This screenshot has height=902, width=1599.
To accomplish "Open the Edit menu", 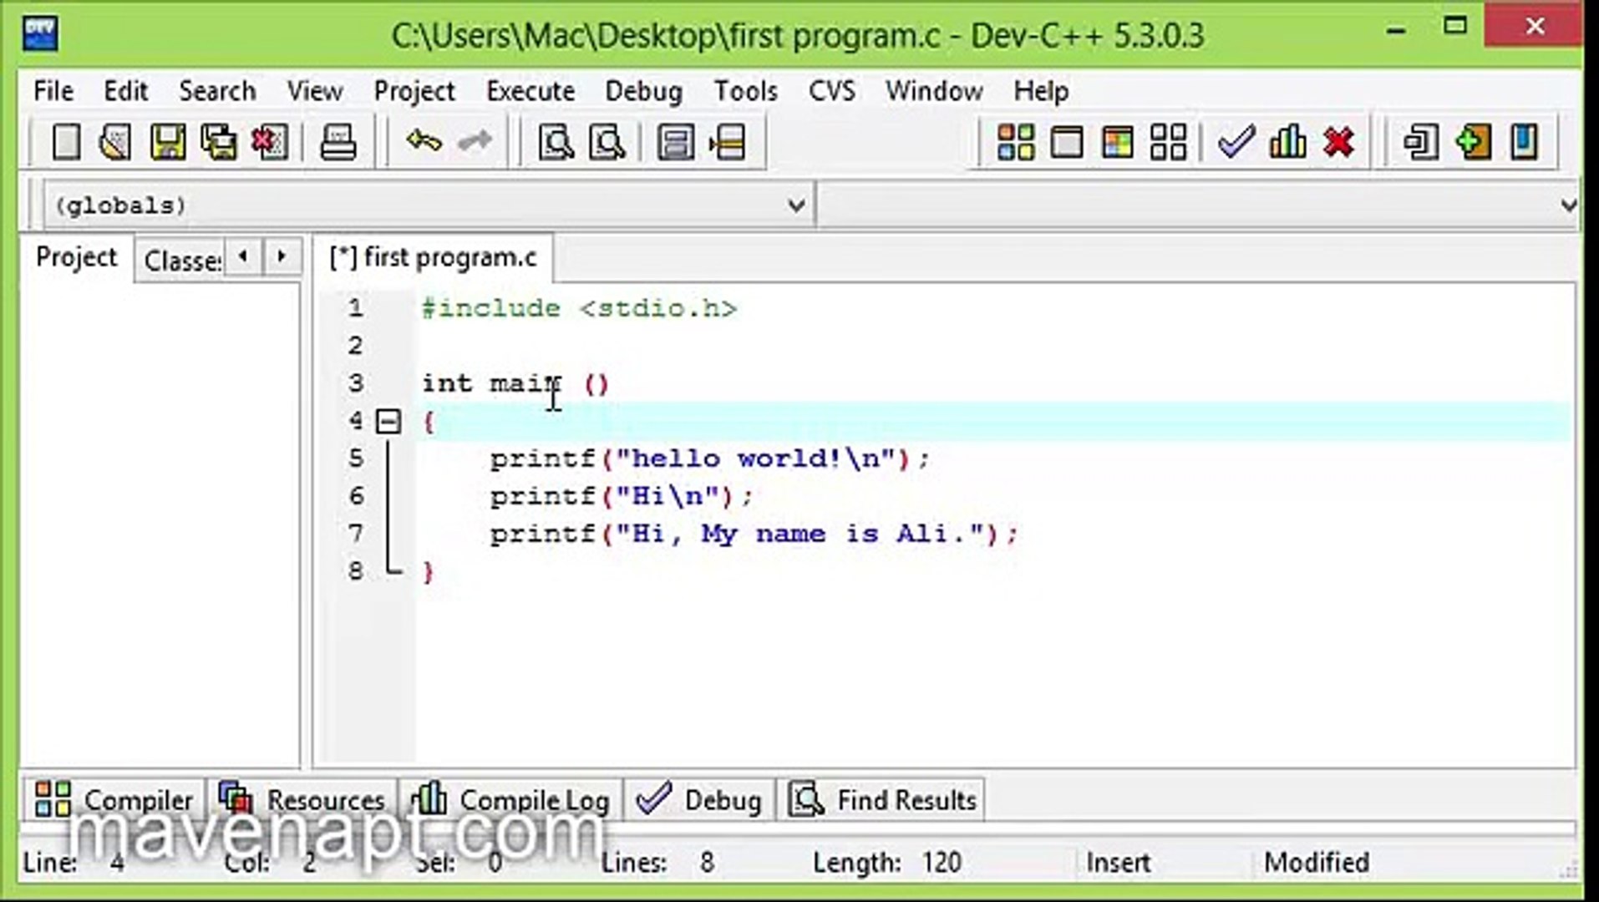I will click(x=125, y=90).
